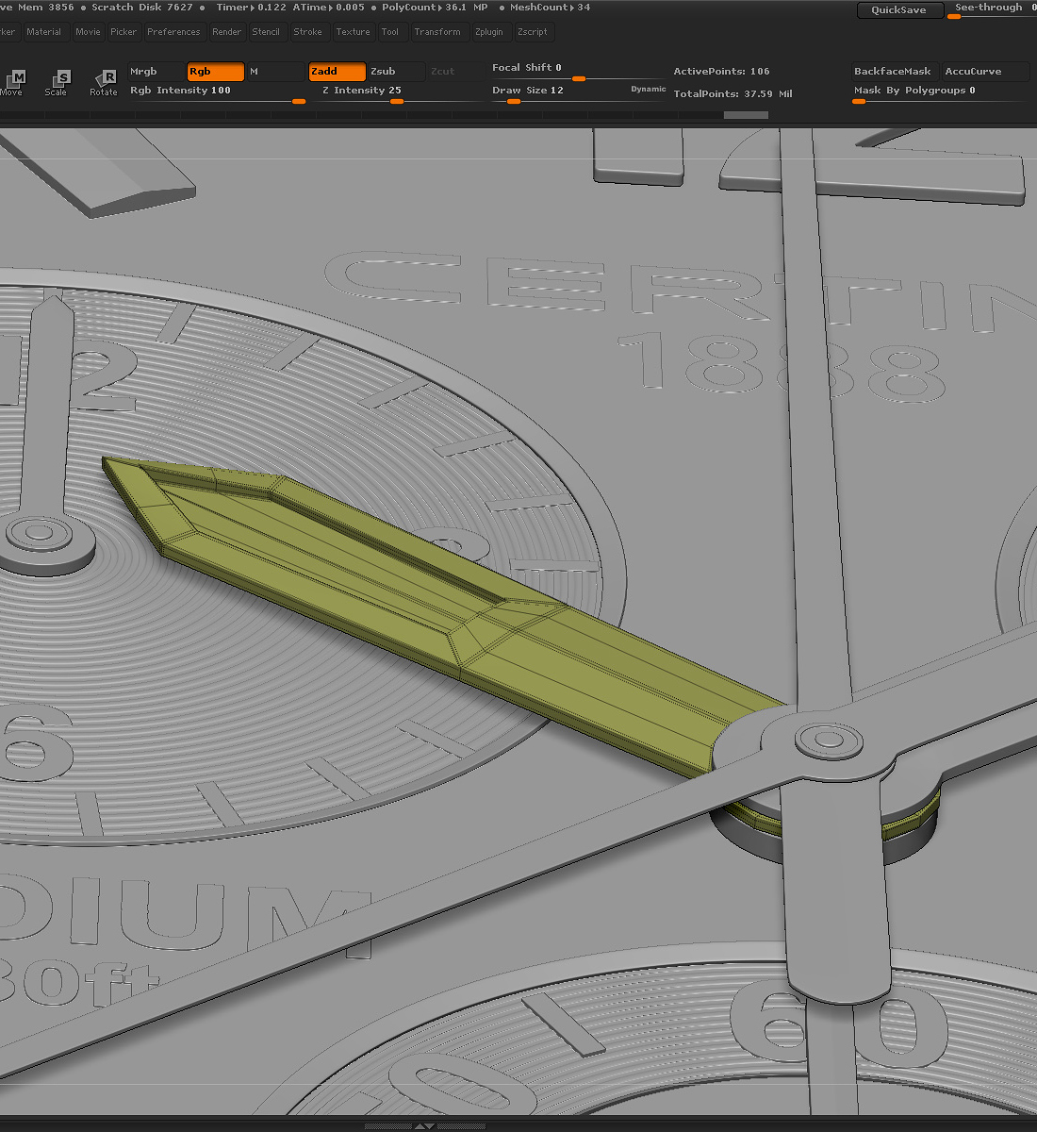Open the Render menu
1037x1132 pixels.
pos(226,32)
